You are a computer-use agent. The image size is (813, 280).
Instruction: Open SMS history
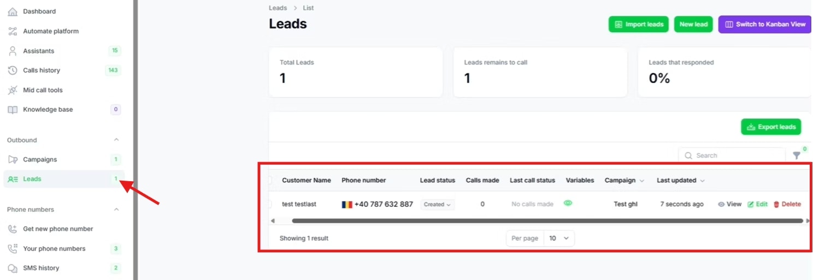[x=41, y=268]
